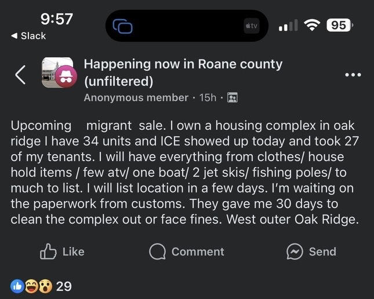Open the 29 reactions count
The height and width of the screenshot is (299, 374).
pos(64,286)
